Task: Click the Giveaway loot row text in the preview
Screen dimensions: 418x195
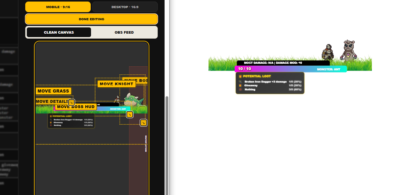Action: (251, 85)
